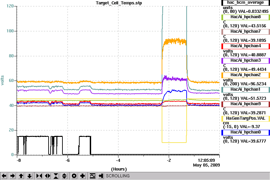
Task: Click the horizontal zoom-in bowtie icon
Action: [39, 176]
